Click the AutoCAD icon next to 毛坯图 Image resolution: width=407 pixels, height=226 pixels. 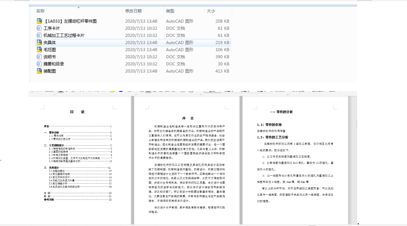coord(39,49)
